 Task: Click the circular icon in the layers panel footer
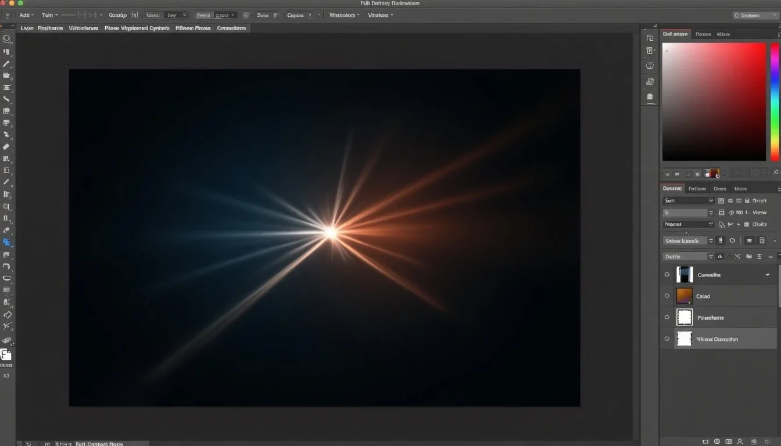(x=716, y=442)
